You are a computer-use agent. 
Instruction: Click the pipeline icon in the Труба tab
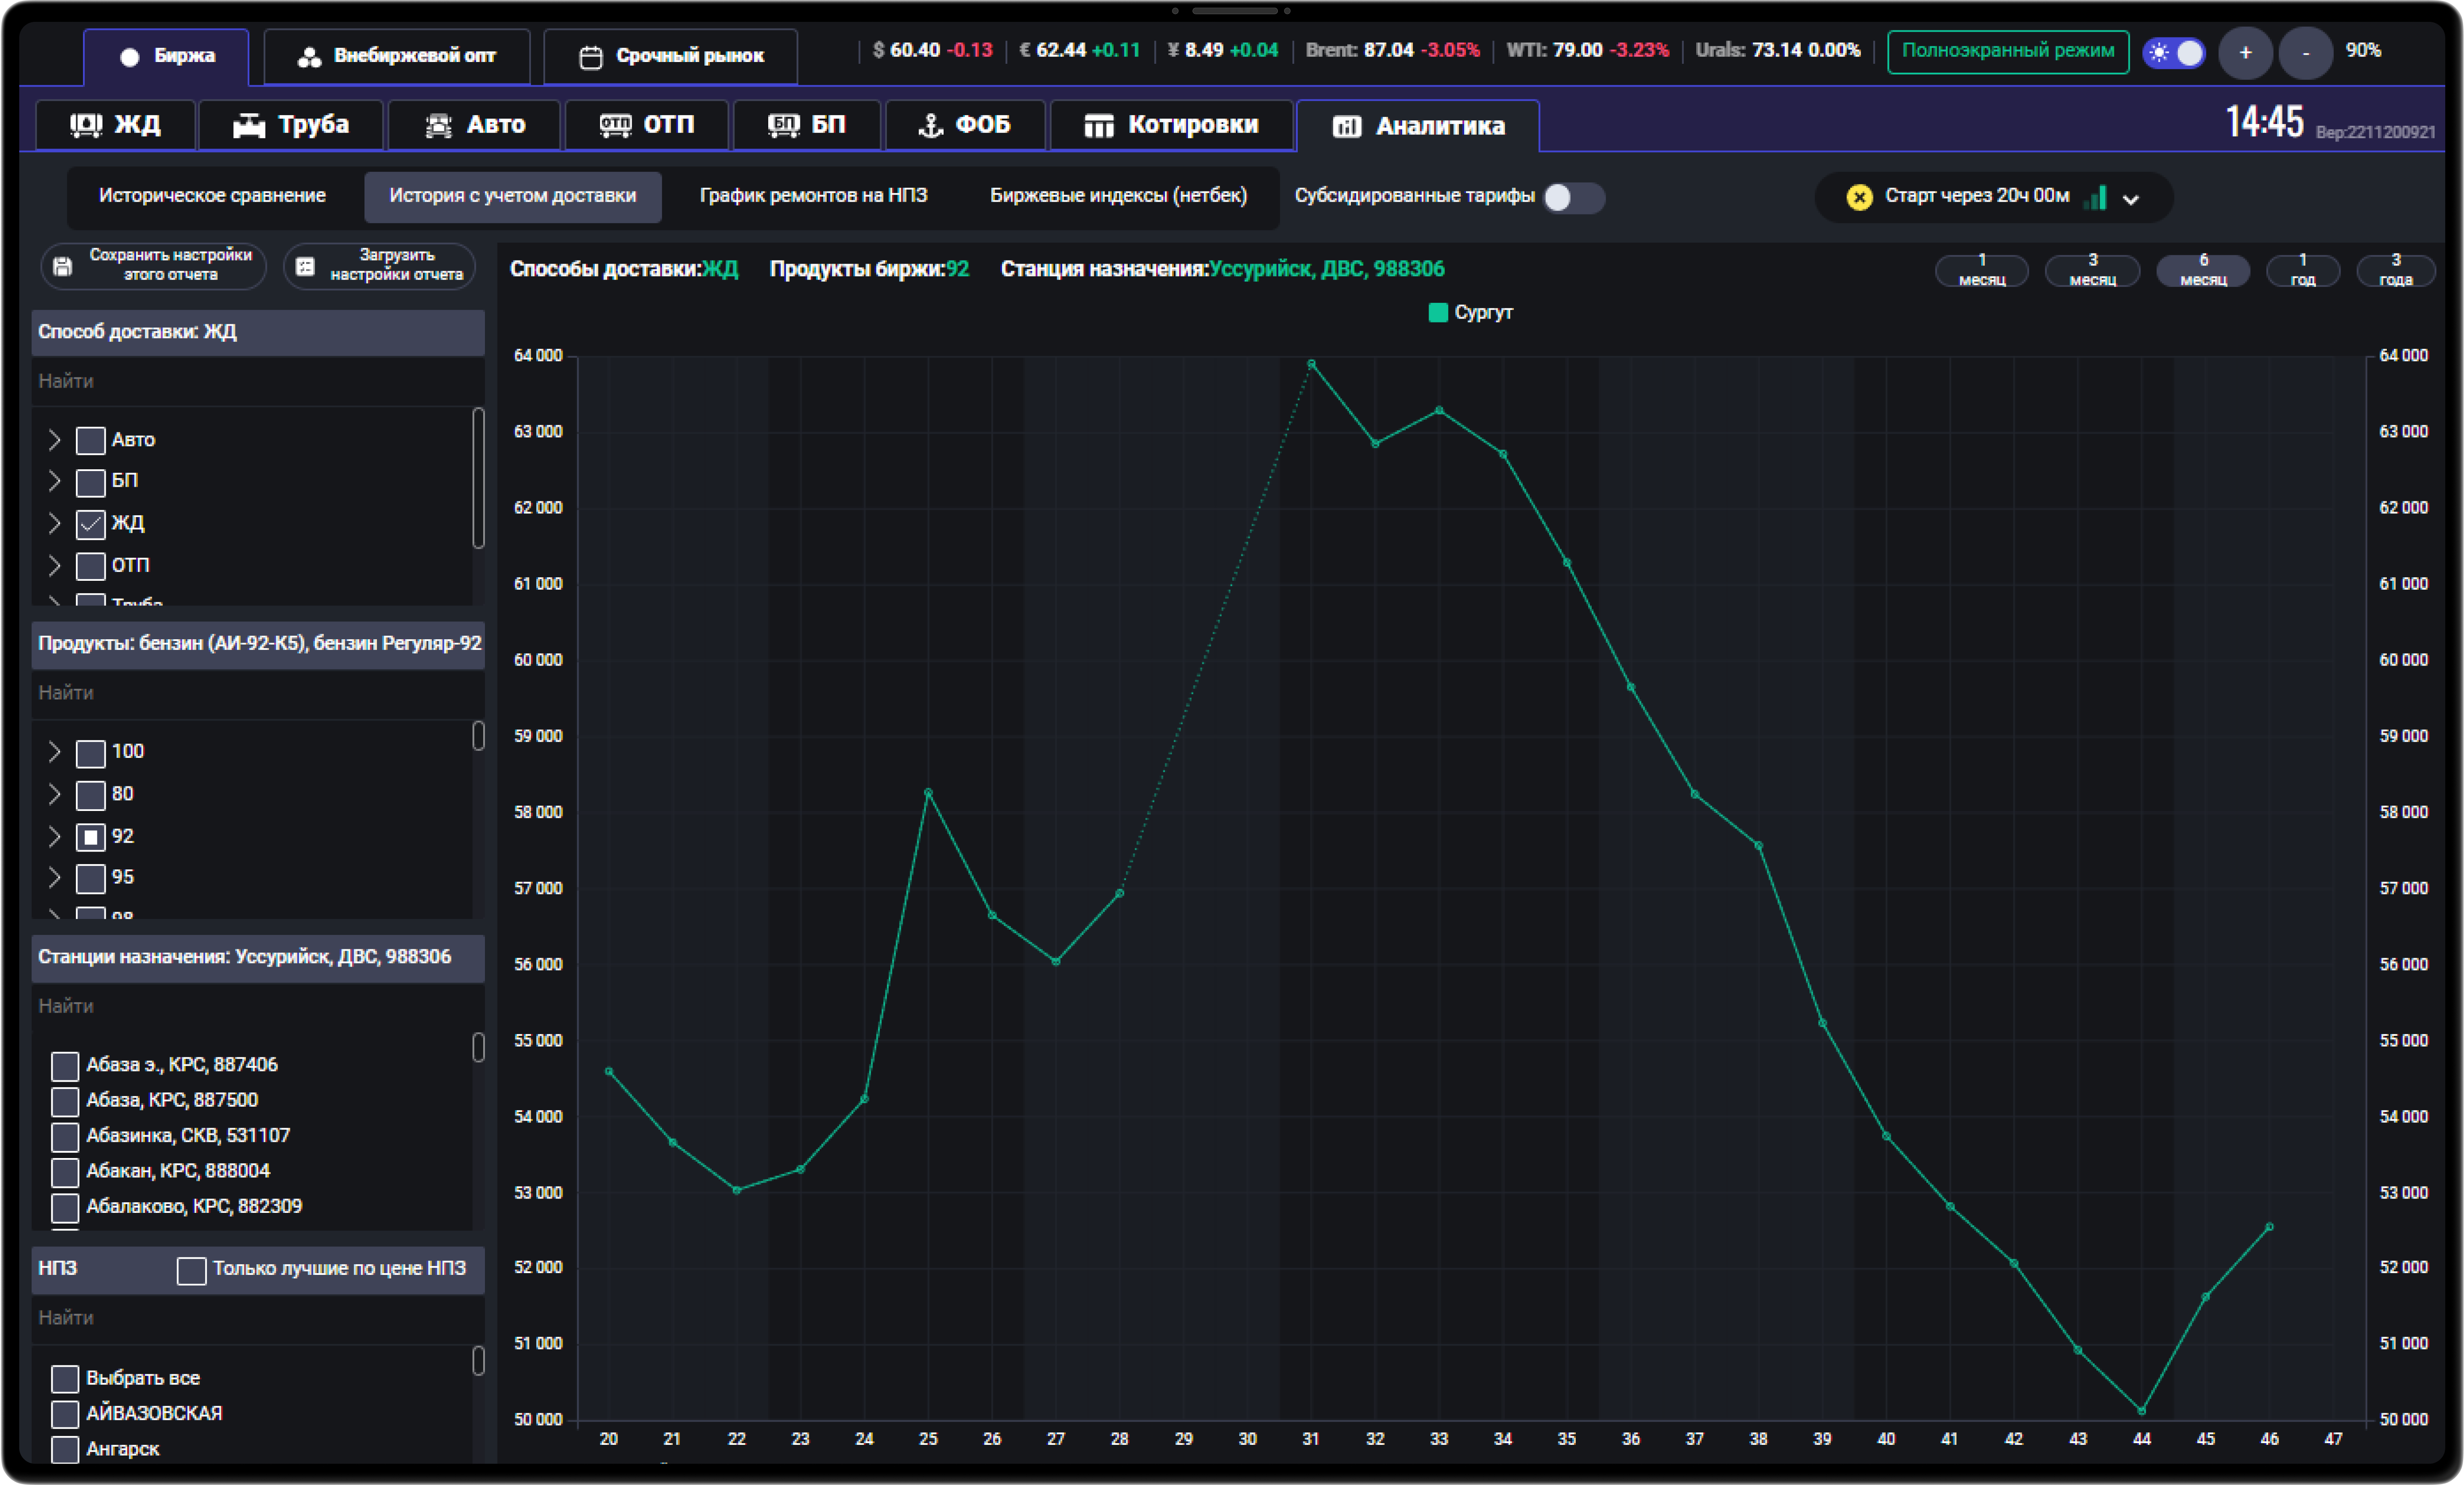click(x=249, y=125)
